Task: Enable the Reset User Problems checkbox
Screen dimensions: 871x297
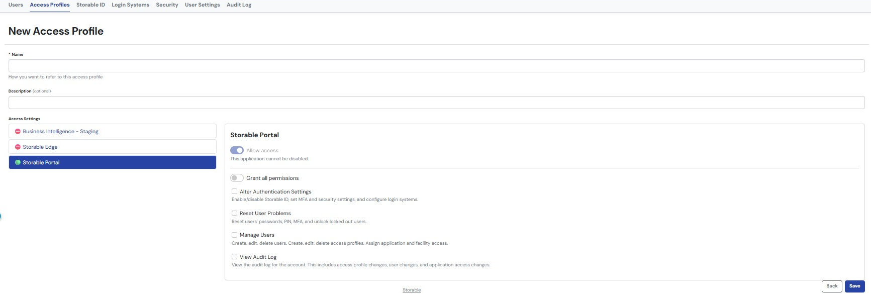Action: tap(234, 213)
